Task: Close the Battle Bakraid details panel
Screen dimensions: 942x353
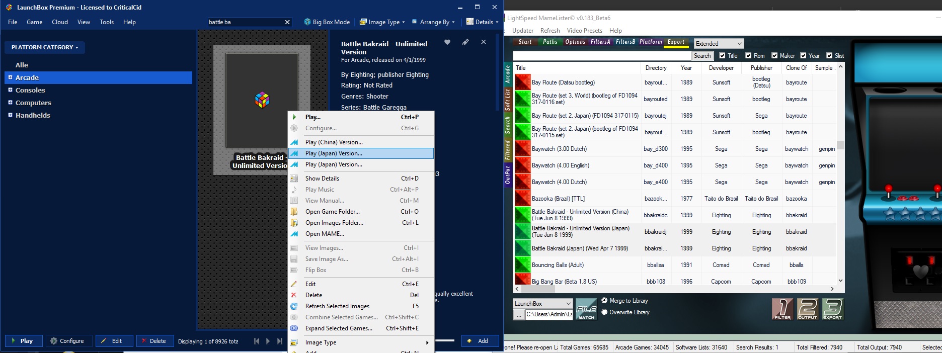Action: 484,42
